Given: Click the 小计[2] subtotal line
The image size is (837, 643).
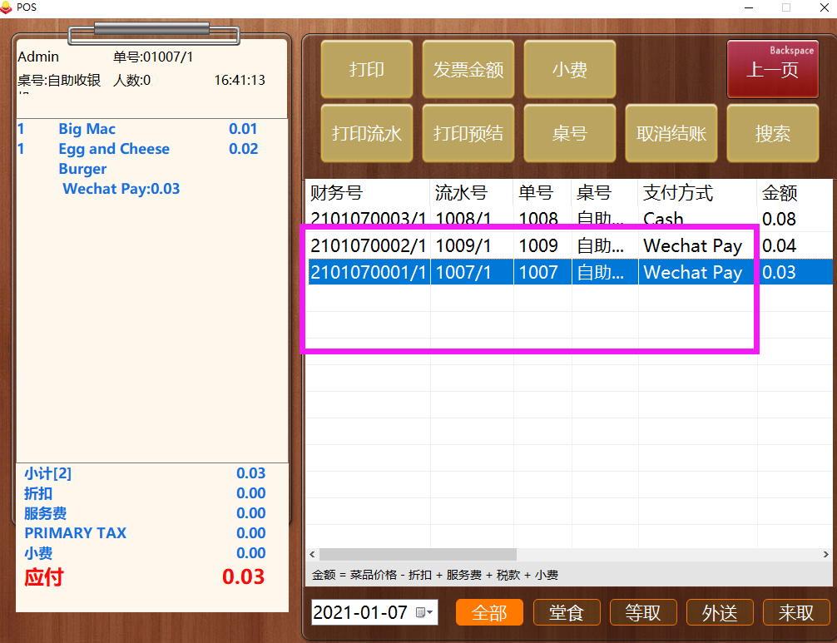Looking at the screenshot, I should pos(145,472).
